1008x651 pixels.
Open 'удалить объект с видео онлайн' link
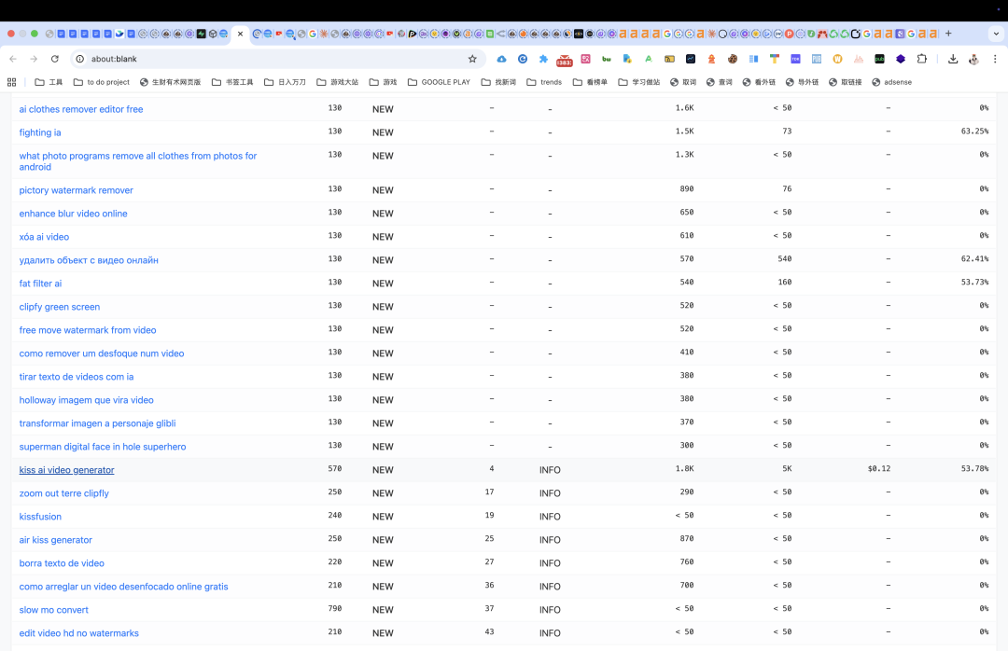pyautogui.click(x=89, y=260)
